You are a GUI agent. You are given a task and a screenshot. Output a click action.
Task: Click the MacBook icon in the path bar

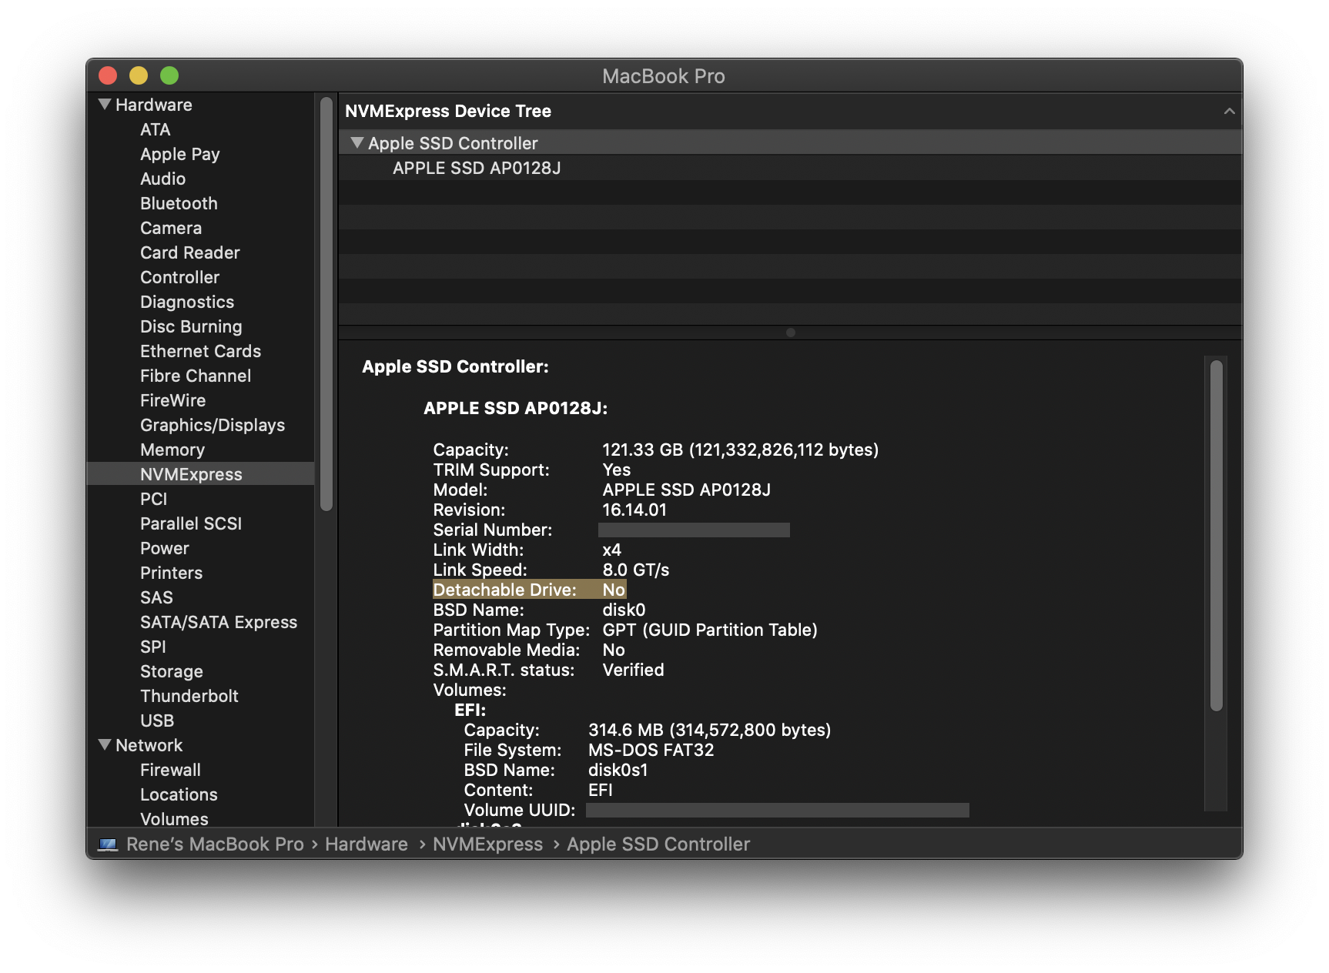(x=108, y=844)
